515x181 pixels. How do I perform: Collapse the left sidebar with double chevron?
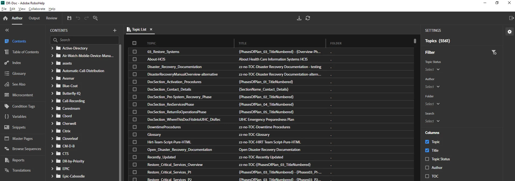point(7,30)
